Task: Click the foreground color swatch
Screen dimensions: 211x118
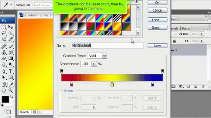Action: [5, 99]
